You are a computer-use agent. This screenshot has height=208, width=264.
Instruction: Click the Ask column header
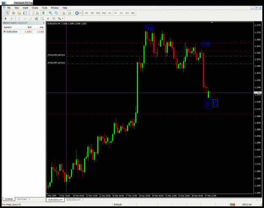point(41,27)
